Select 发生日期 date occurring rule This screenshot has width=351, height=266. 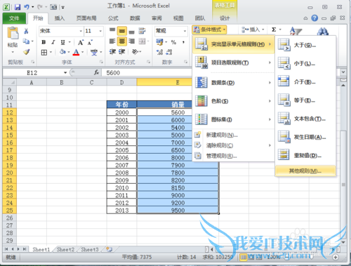pyautogui.click(x=305, y=137)
